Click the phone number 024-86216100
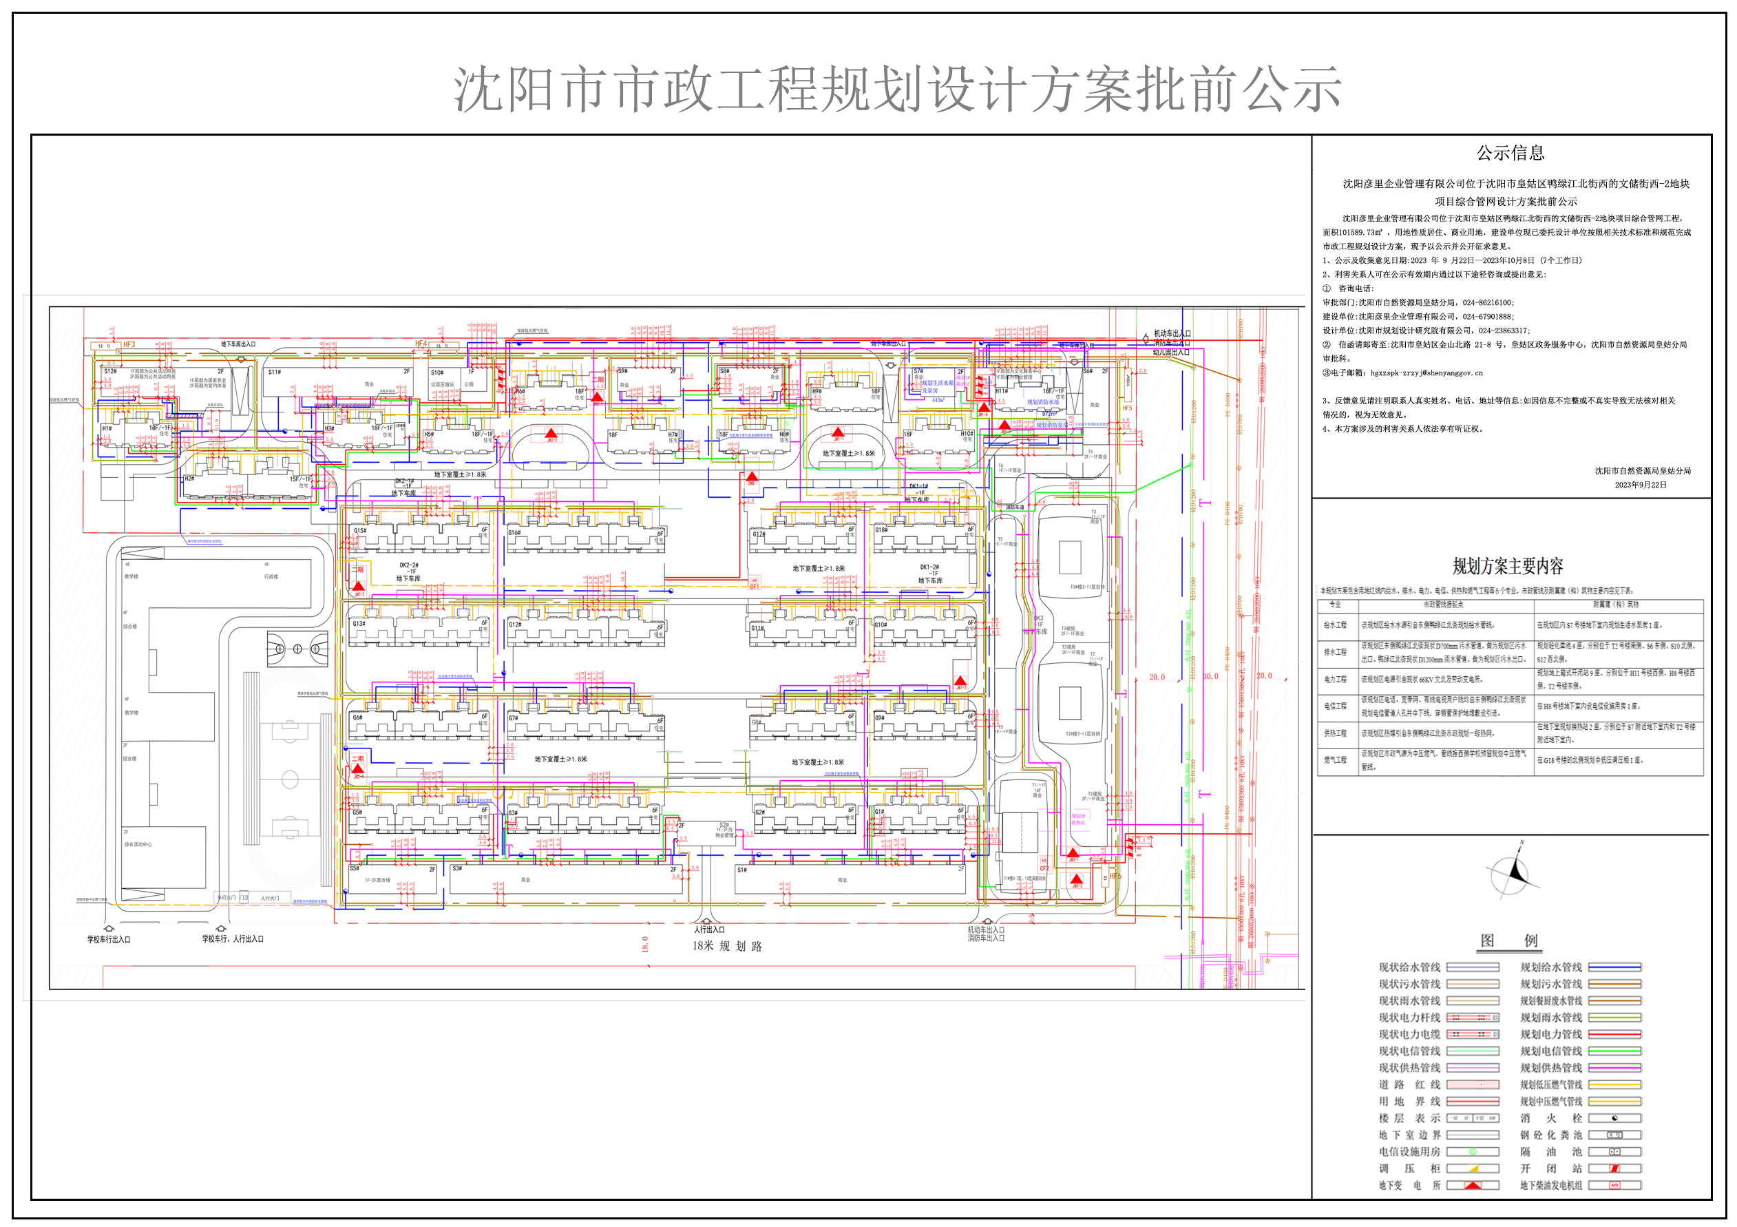 1488,302
